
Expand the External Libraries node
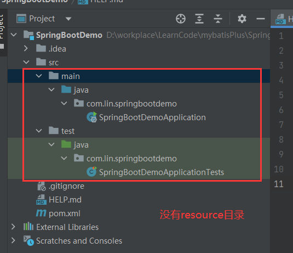pos(13,227)
